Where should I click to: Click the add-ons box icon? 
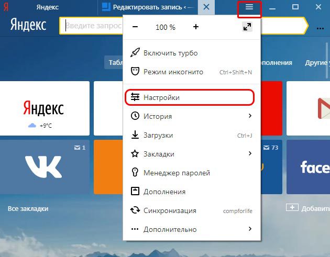pyautogui.click(x=135, y=191)
